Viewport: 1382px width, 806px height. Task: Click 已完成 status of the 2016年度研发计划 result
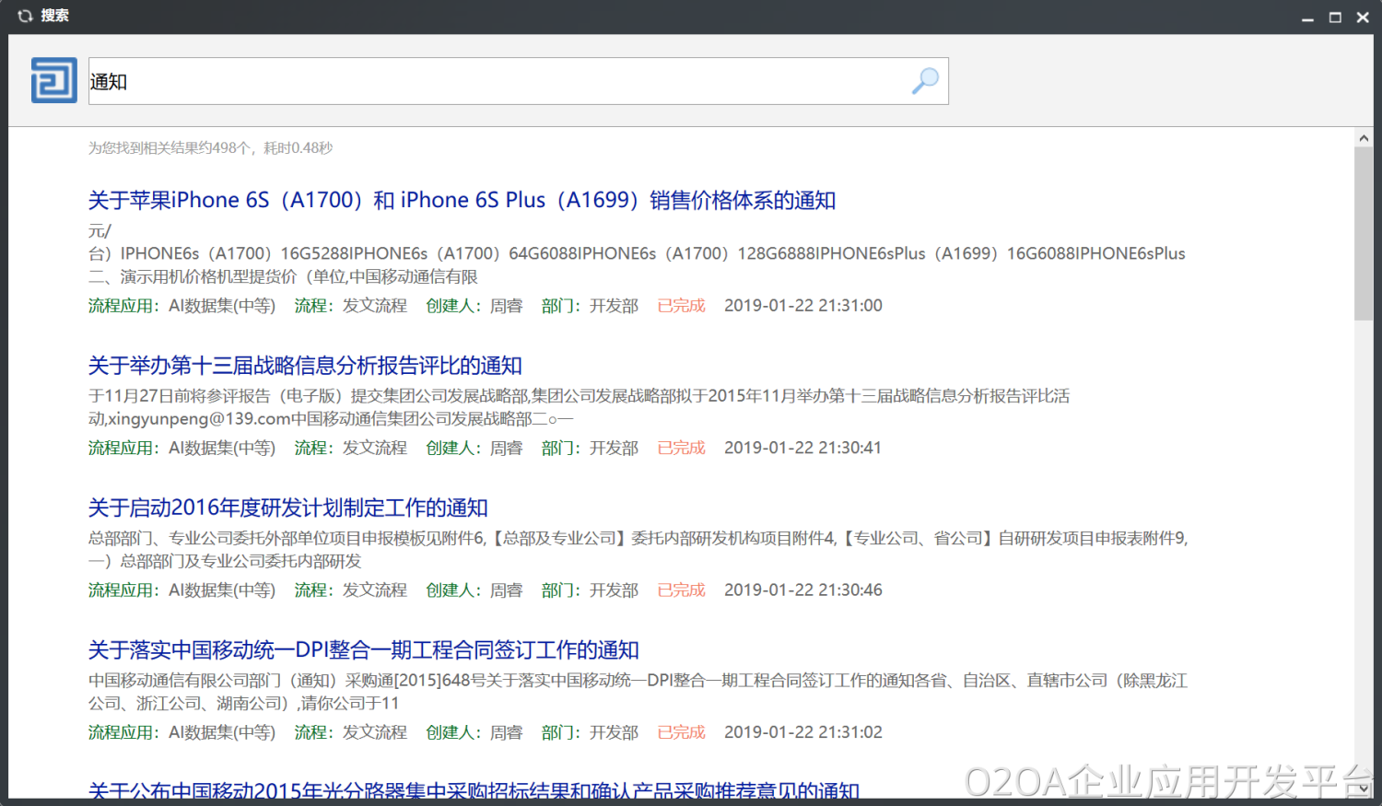click(681, 590)
